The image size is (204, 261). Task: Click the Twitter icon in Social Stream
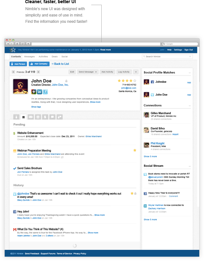point(145,174)
